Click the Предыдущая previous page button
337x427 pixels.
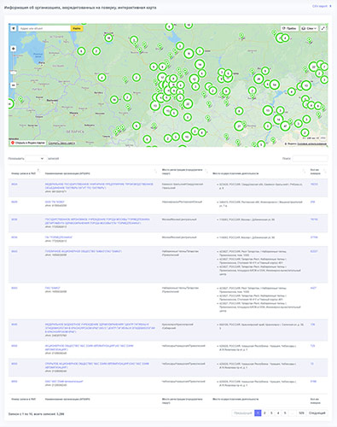243,413
